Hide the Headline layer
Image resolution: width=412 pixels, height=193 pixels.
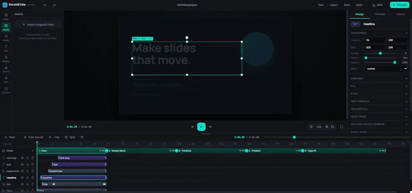click(x=22, y=178)
